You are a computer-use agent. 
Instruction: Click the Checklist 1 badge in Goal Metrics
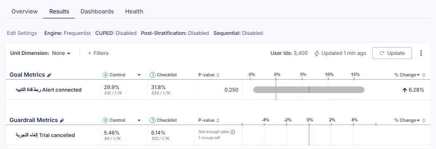[x=153, y=75]
